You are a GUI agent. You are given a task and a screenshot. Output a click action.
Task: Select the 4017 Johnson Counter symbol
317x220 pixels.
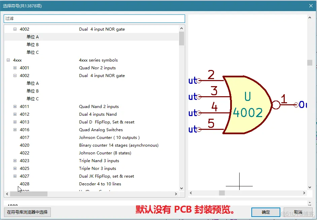[x=92, y=137]
